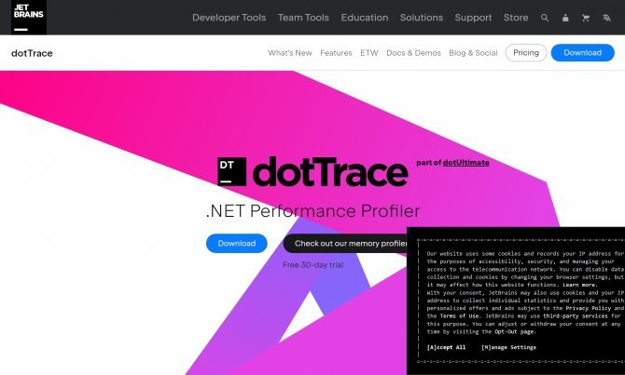Click dotTrace product name in subheader

point(32,53)
